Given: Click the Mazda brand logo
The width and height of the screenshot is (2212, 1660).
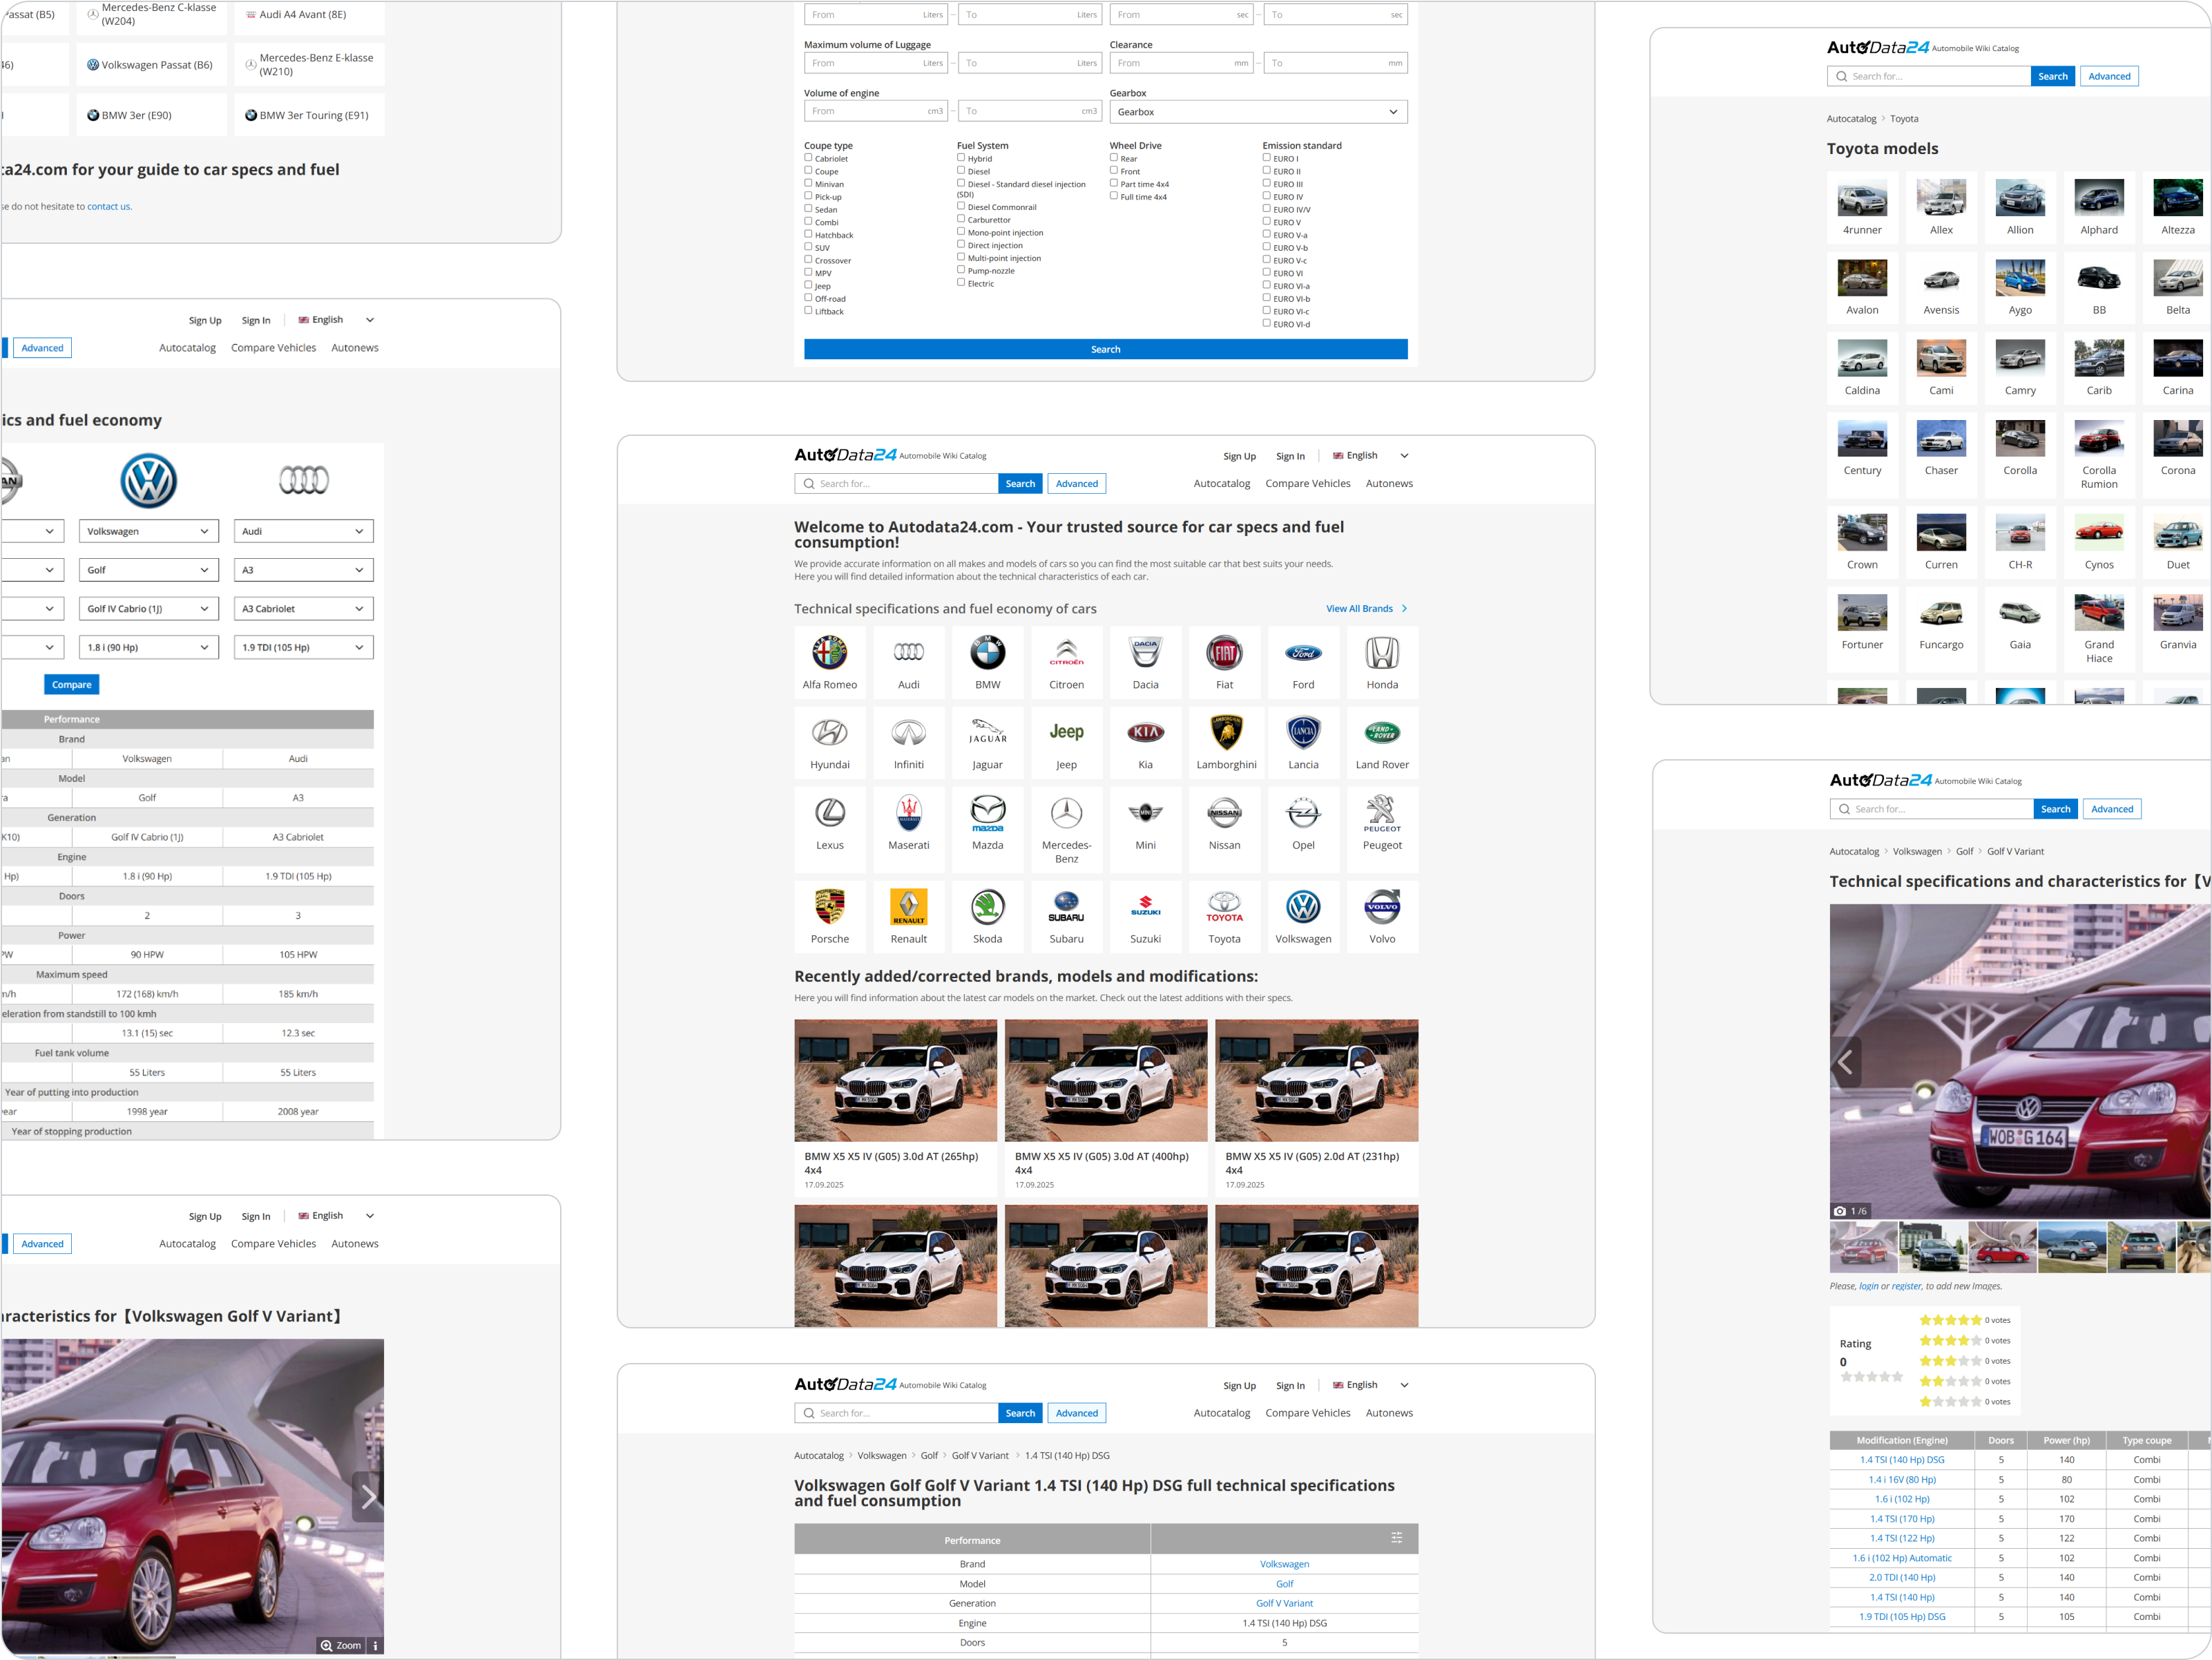Looking at the screenshot, I should [987, 813].
